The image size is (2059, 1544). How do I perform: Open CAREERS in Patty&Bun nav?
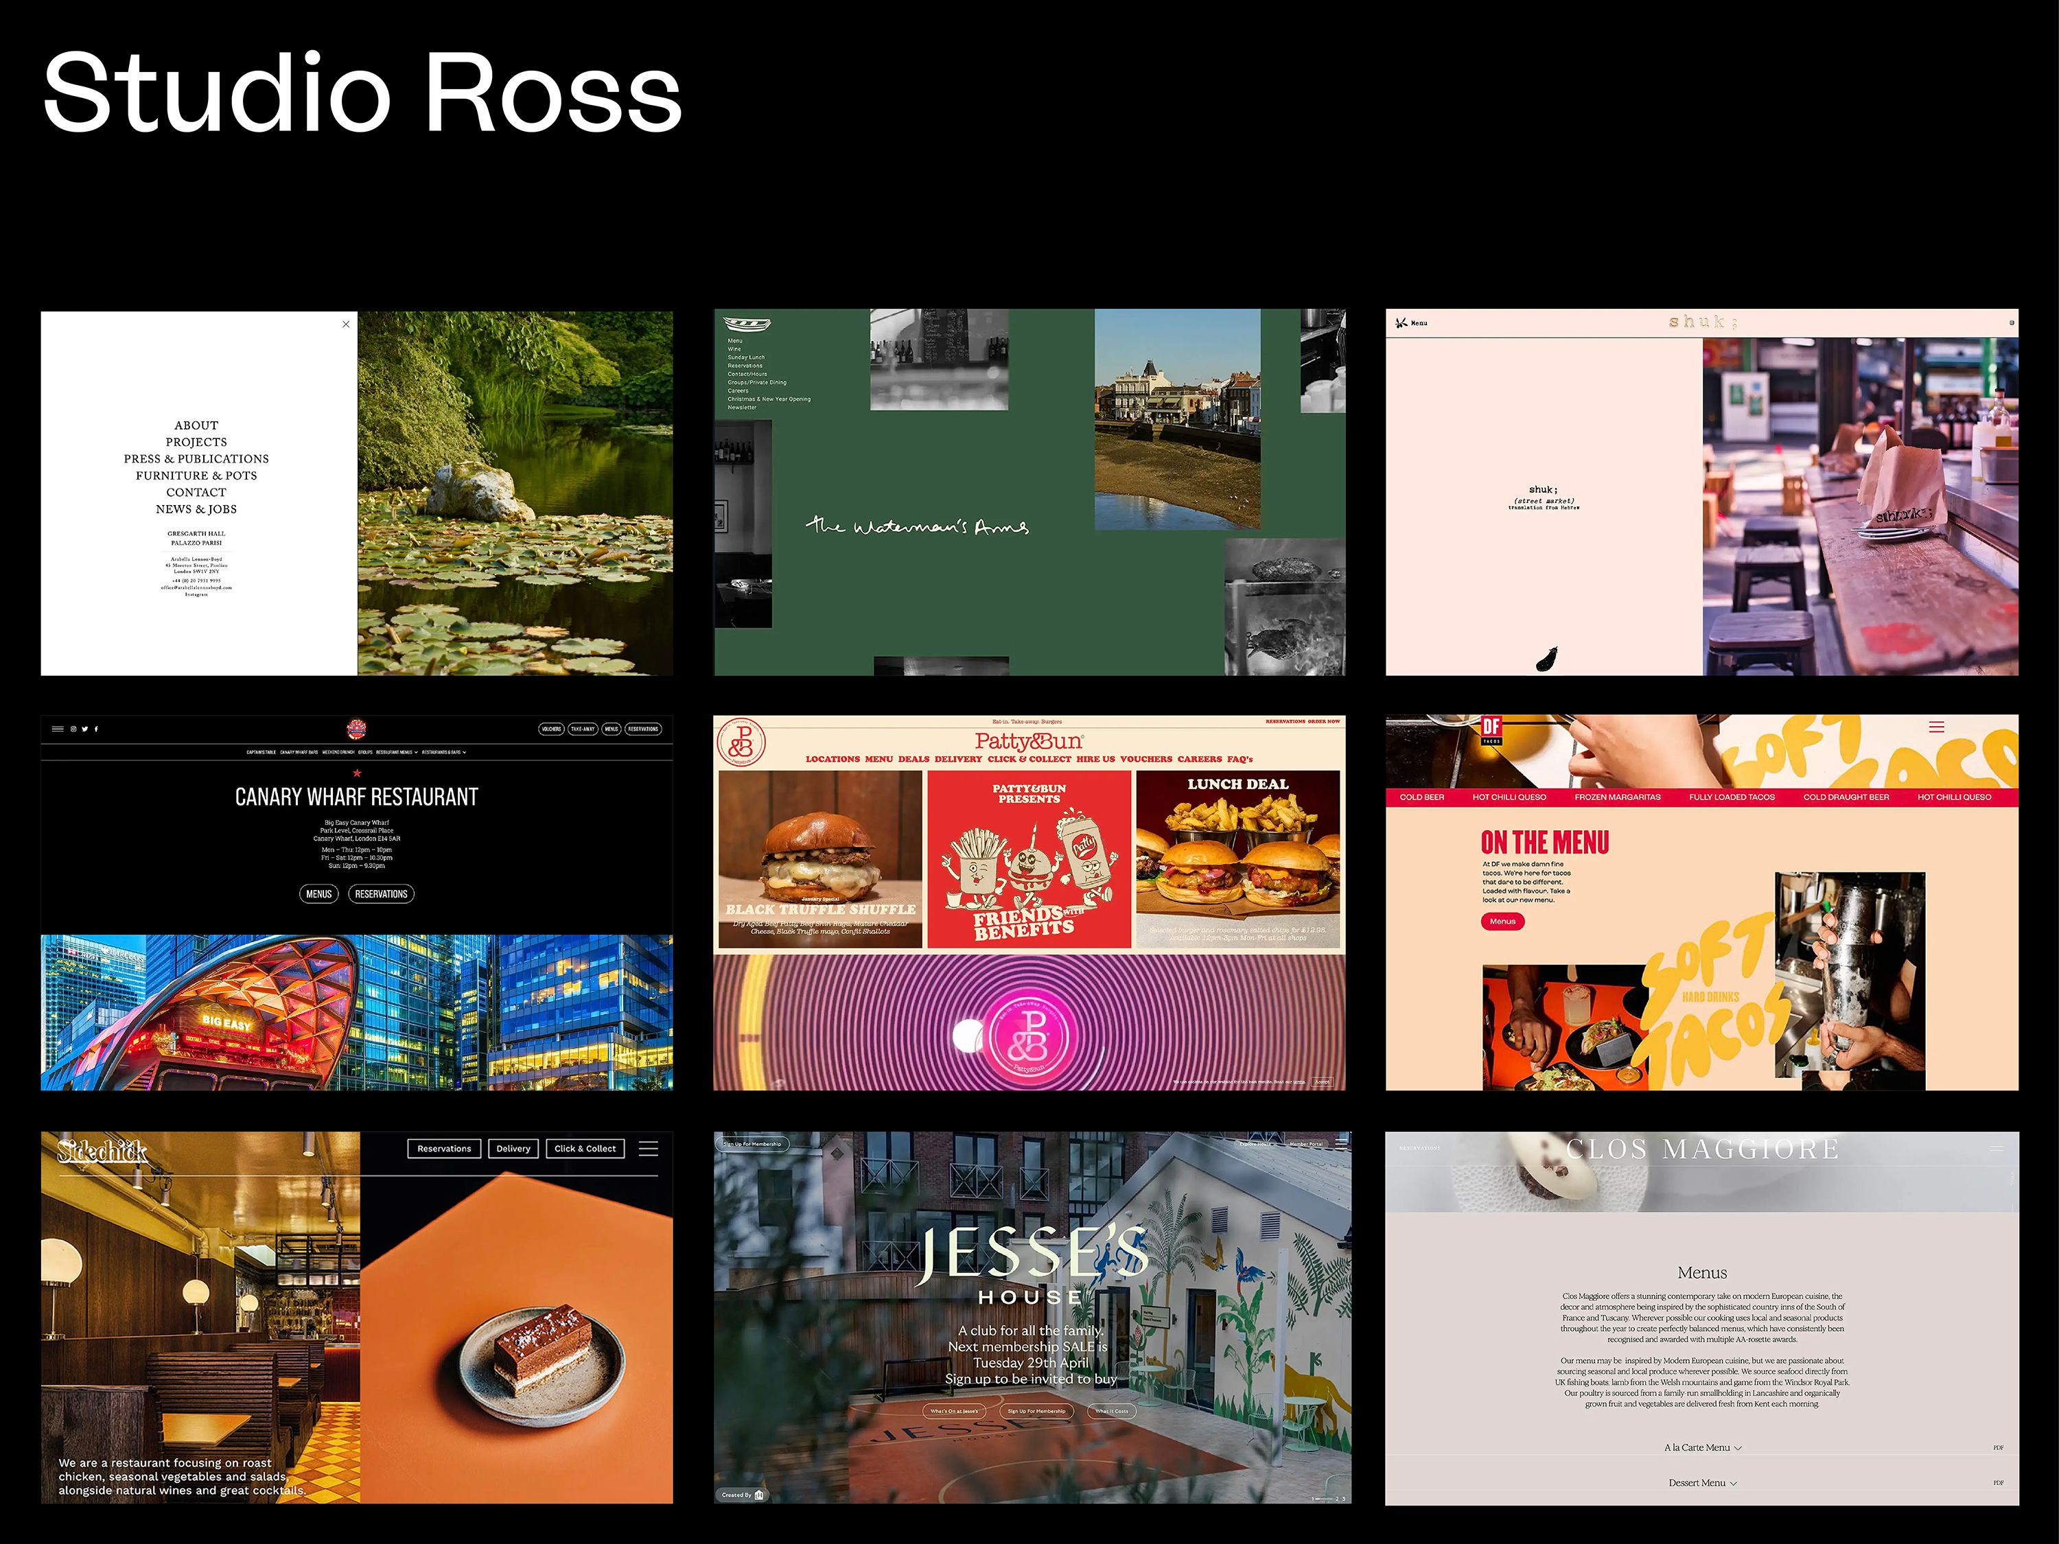pos(1199,760)
